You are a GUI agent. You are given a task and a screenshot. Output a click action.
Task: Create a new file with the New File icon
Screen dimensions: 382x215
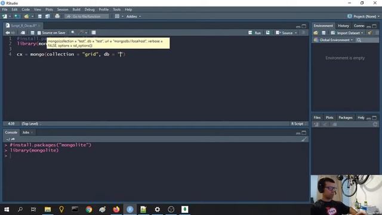(5, 16)
